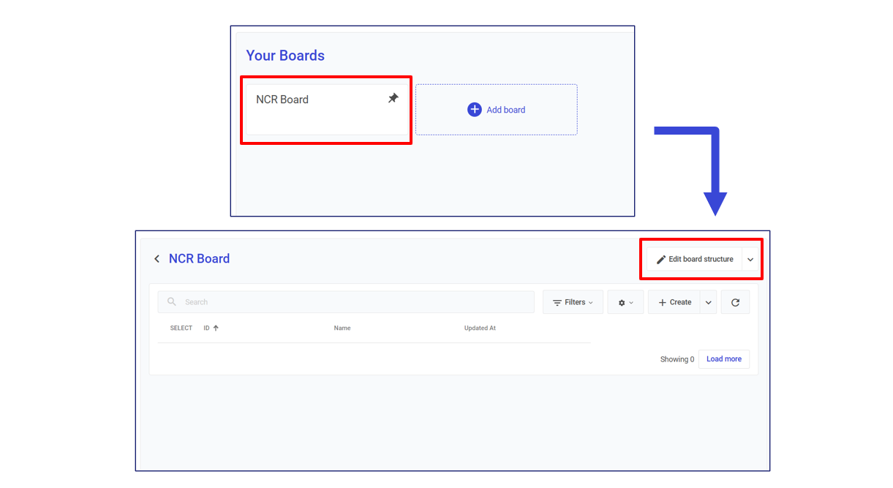Viewport: 893px width, 488px height.
Task: Click the pencil Edit board structure button
Action: tap(695, 259)
